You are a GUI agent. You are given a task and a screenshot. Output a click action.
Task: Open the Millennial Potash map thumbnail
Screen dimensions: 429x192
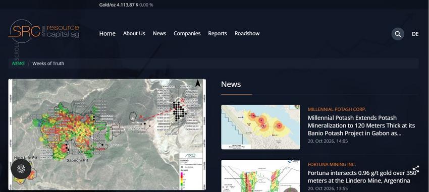(260, 127)
